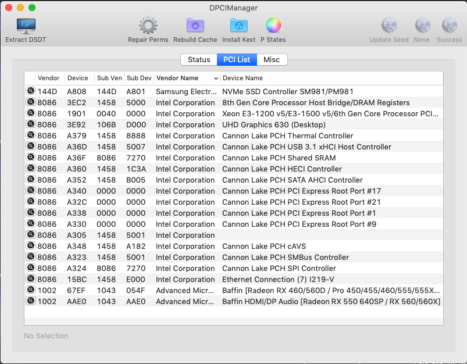Toggle Vendor Name sort chevron
Screen dimensions: 467x364
tap(216, 78)
